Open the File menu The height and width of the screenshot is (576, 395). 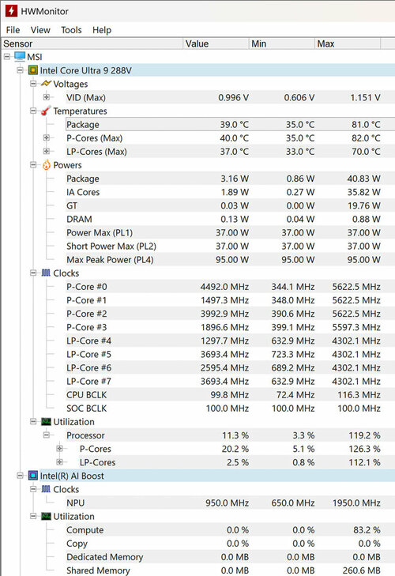pyautogui.click(x=13, y=30)
